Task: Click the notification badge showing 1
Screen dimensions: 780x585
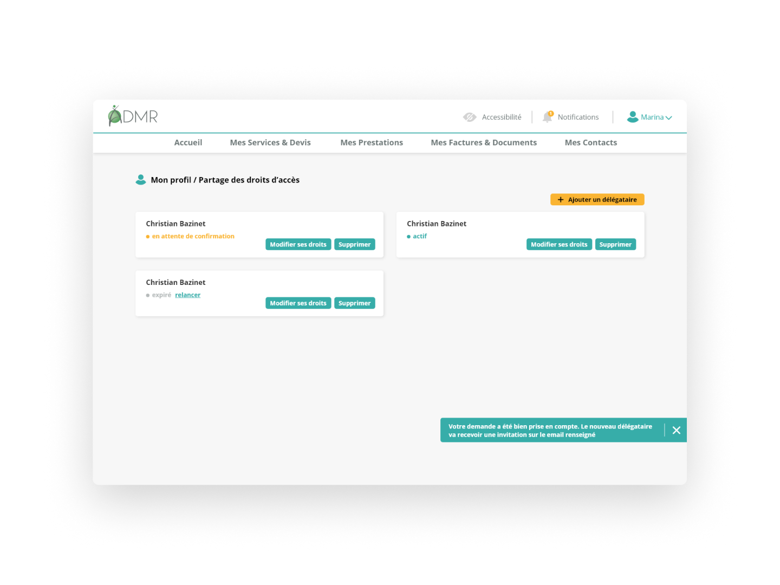Action: (x=551, y=113)
